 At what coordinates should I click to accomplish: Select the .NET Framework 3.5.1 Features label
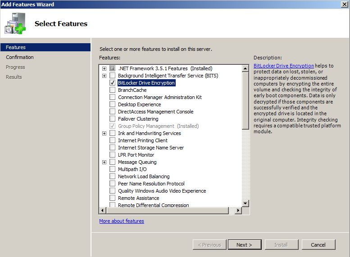pyautogui.click(x=165, y=68)
